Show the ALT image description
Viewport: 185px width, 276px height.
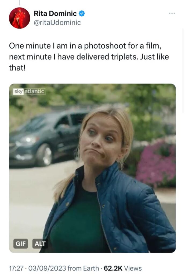click(x=40, y=244)
